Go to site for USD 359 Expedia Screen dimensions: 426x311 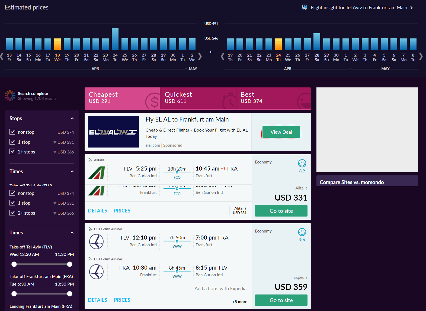(281, 300)
